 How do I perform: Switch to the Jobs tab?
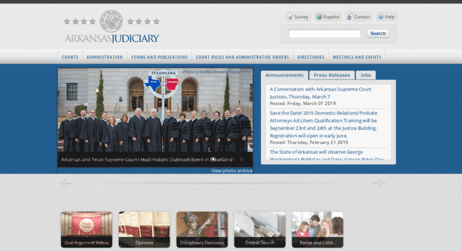coord(366,75)
